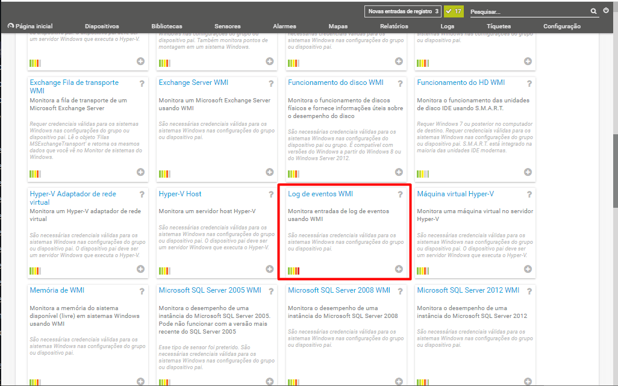The image size is (618, 386).
Task: Click performance bars on Log de eventos WMI
Action: (293, 271)
